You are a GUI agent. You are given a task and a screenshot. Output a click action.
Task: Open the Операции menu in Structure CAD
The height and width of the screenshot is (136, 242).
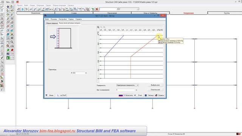[40, 5]
